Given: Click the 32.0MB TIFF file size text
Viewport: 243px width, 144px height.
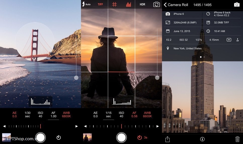Looking at the screenshot, I should [x=221, y=22].
